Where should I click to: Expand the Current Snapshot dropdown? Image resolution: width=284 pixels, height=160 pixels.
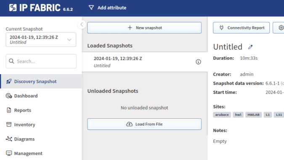41,40
